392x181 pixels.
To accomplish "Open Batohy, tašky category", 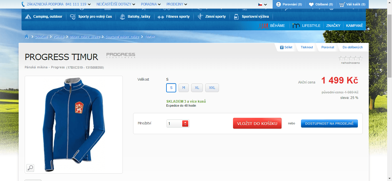I will click(x=139, y=17).
